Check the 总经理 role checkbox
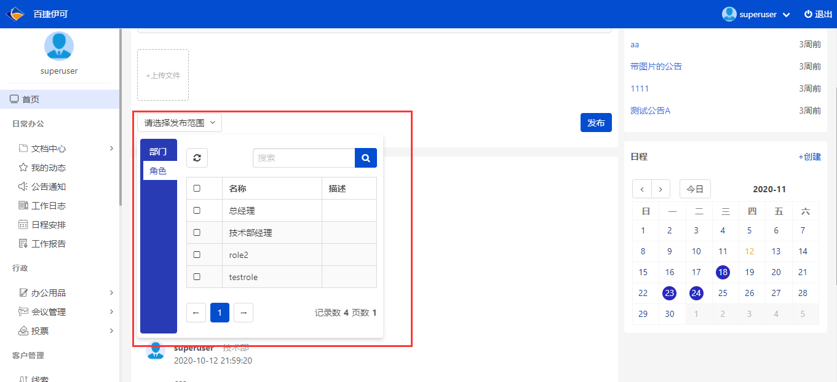This screenshot has width=837, height=382. (x=197, y=211)
